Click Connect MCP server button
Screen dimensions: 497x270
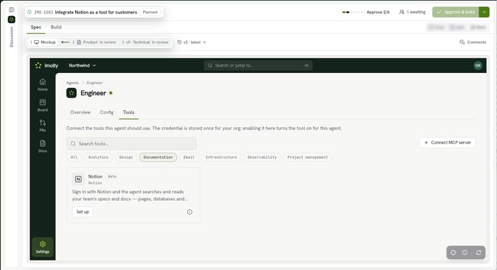click(448, 143)
